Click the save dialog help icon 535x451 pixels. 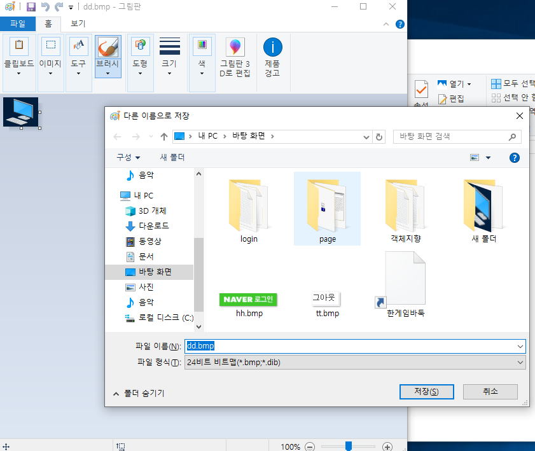point(515,158)
